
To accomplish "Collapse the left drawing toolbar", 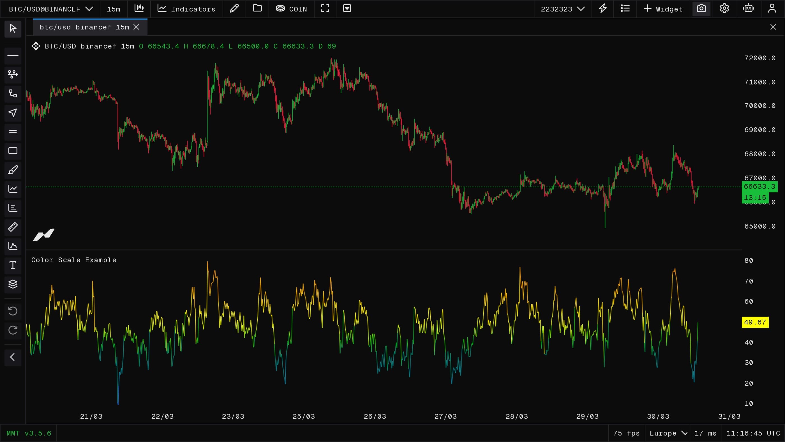I will tap(13, 357).
